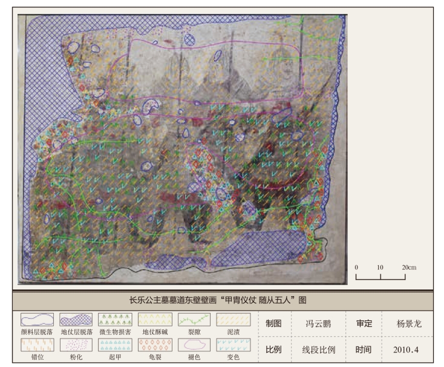Select the legend label text 裂隙
This screenshot has height=367, width=444.
point(194,332)
